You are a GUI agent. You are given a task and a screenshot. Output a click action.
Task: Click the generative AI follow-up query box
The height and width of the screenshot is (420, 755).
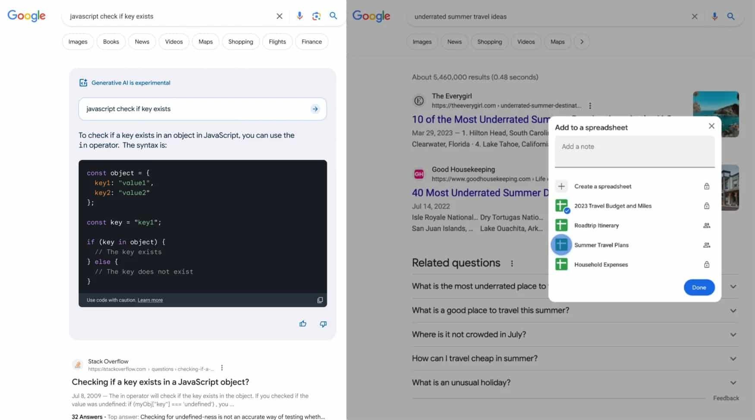(x=202, y=109)
